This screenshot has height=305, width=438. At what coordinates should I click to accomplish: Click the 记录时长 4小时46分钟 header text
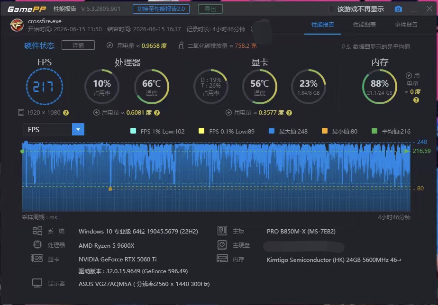[216, 29]
